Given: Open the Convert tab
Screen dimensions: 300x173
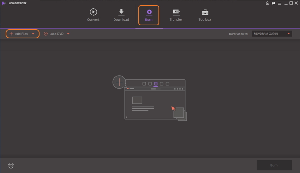Looking at the screenshot, I should (93, 15).
